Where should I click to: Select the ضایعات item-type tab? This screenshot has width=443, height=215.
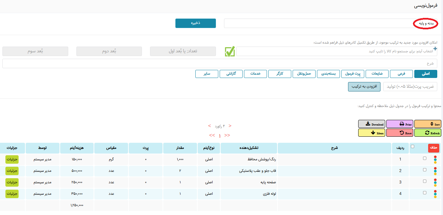[377, 74]
